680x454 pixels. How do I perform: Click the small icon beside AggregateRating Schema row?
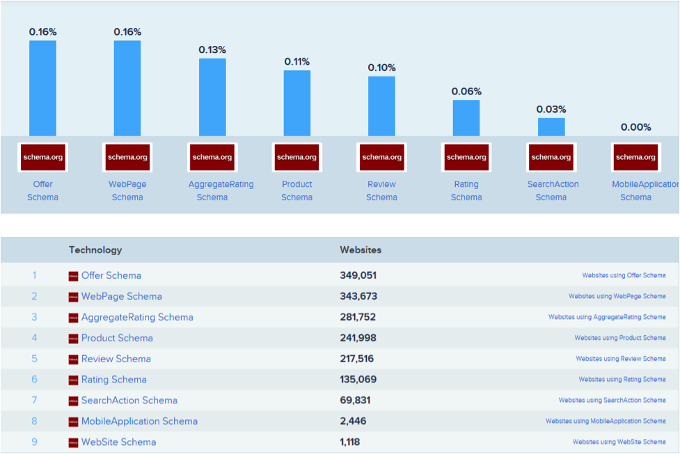73,318
